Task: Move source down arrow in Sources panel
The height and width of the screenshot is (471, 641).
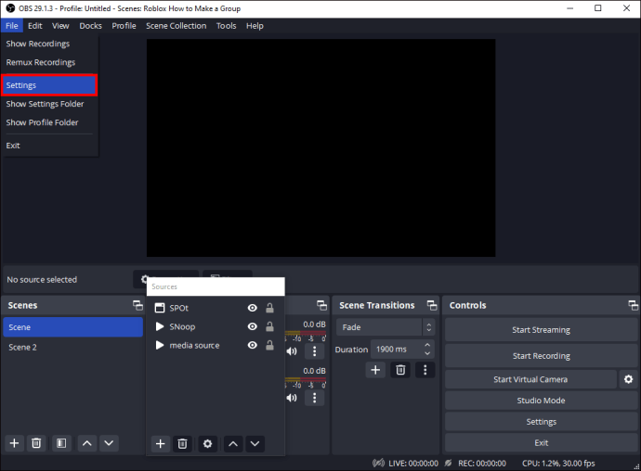Action: pos(255,444)
